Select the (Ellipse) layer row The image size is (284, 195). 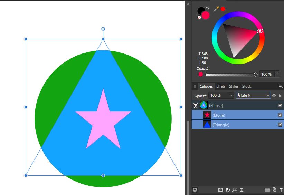pos(238,105)
